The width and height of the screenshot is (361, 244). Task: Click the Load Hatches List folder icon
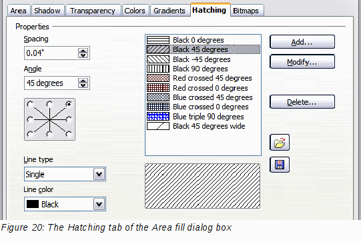point(280,143)
